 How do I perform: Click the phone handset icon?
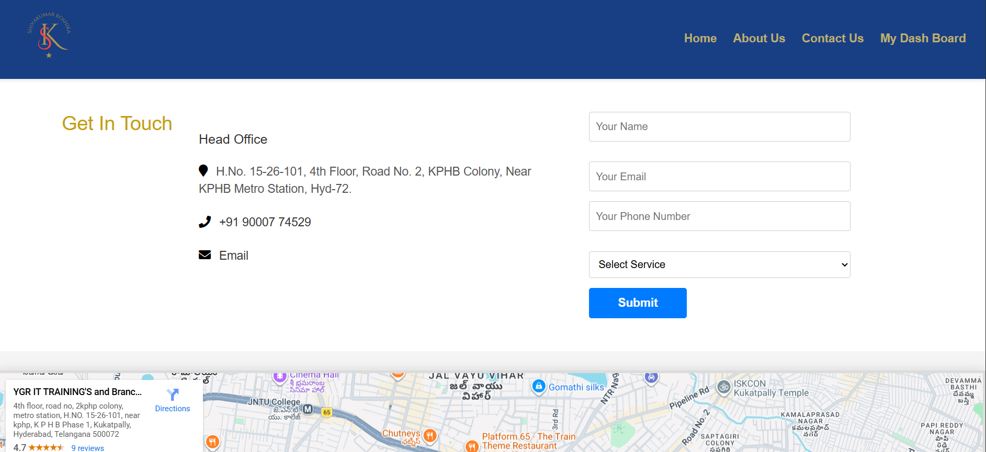pos(205,222)
